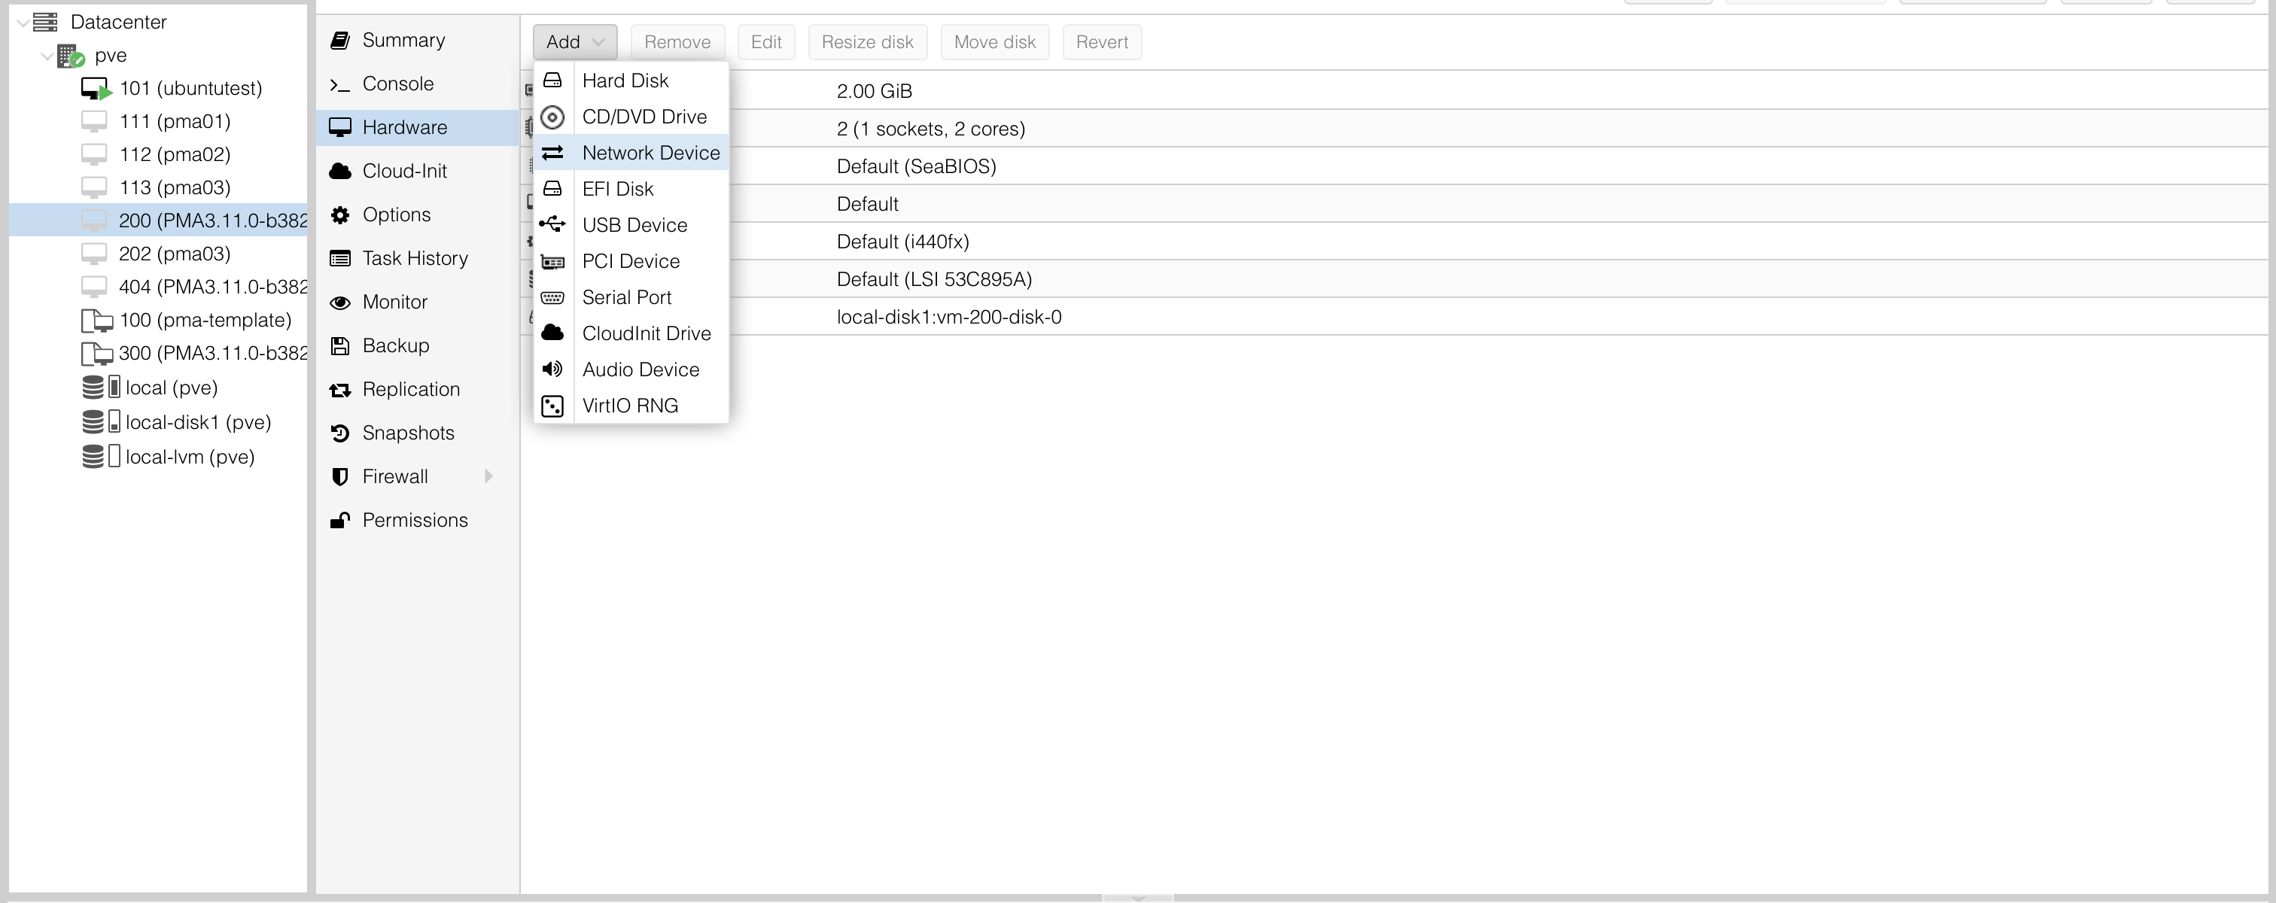Click the Remove button
2276x903 pixels.
coord(677,41)
